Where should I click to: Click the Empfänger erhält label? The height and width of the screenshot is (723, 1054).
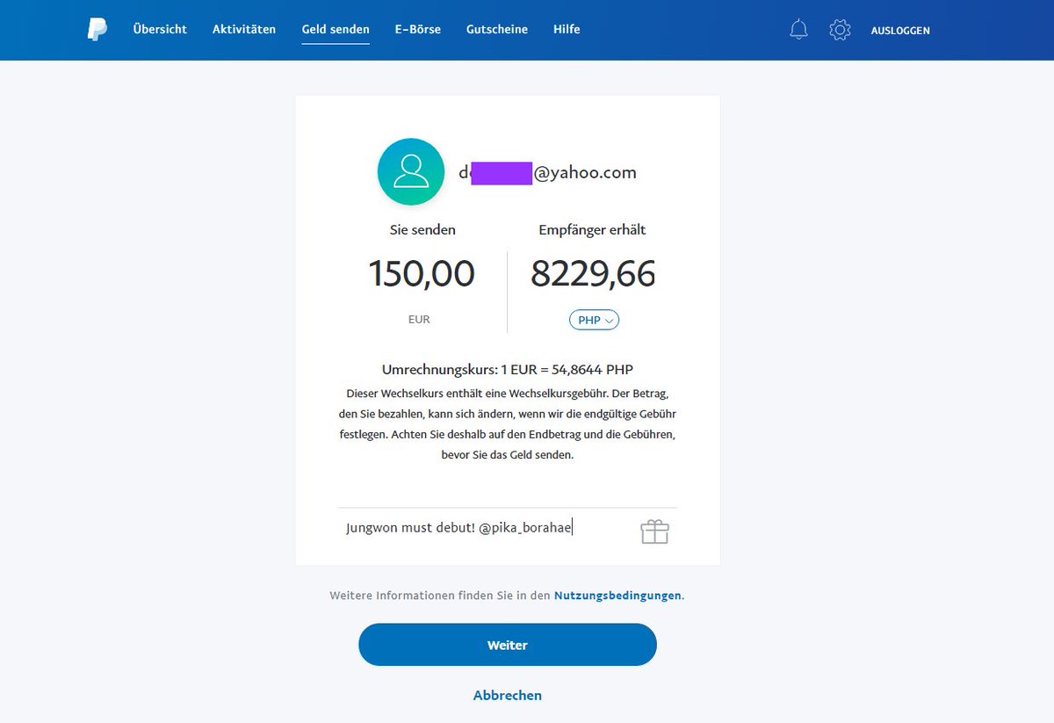click(x=592, y=229)
